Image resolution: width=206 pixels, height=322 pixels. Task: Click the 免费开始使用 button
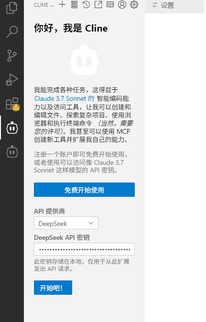coord(85,190)
